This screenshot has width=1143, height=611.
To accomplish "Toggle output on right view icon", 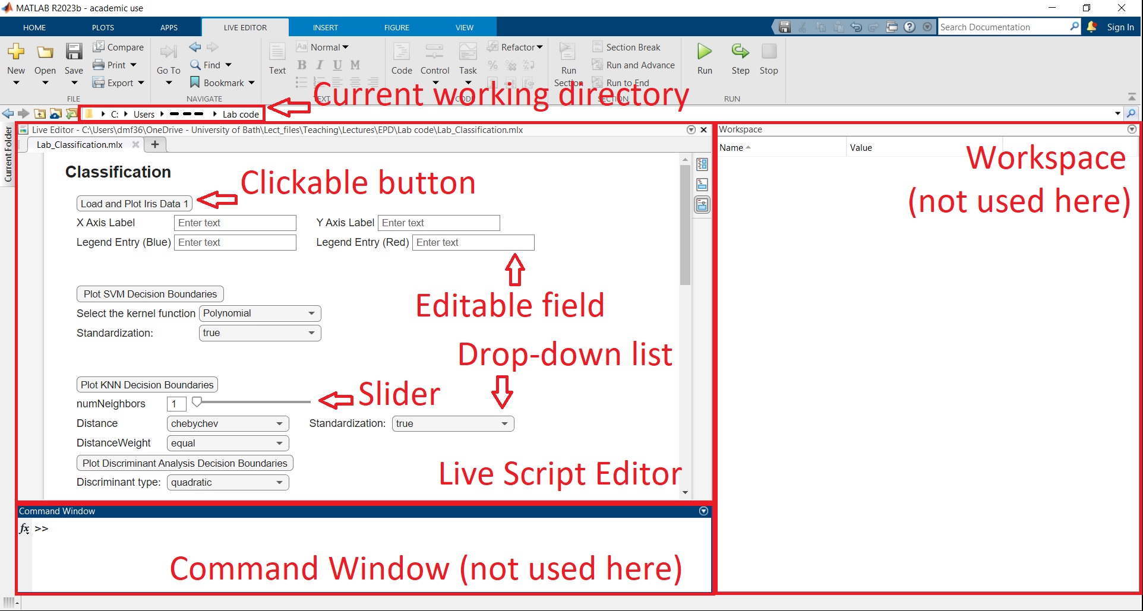I will point(702,164).
